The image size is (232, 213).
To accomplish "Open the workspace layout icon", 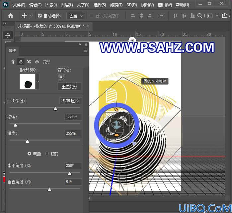I will tap(210, 16).
